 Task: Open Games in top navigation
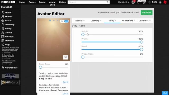click(x=32, y=2)
